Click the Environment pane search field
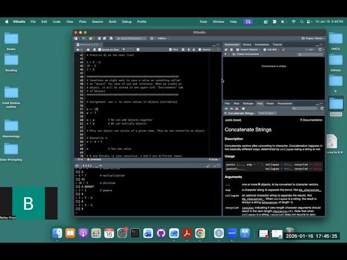Viewport: 347px width, 260px height. pos(310,54)
